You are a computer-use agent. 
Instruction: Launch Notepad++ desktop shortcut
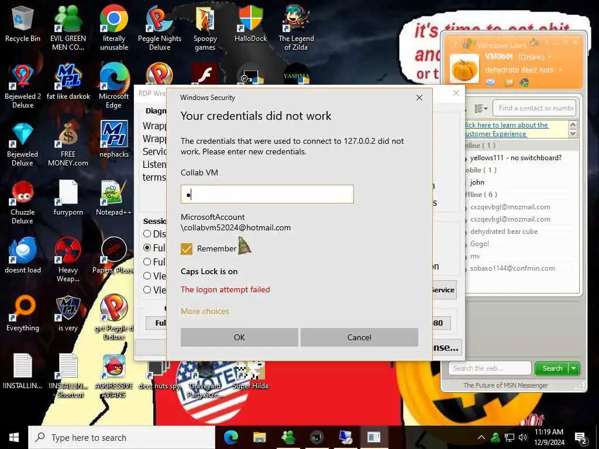[x=114, y=198]
